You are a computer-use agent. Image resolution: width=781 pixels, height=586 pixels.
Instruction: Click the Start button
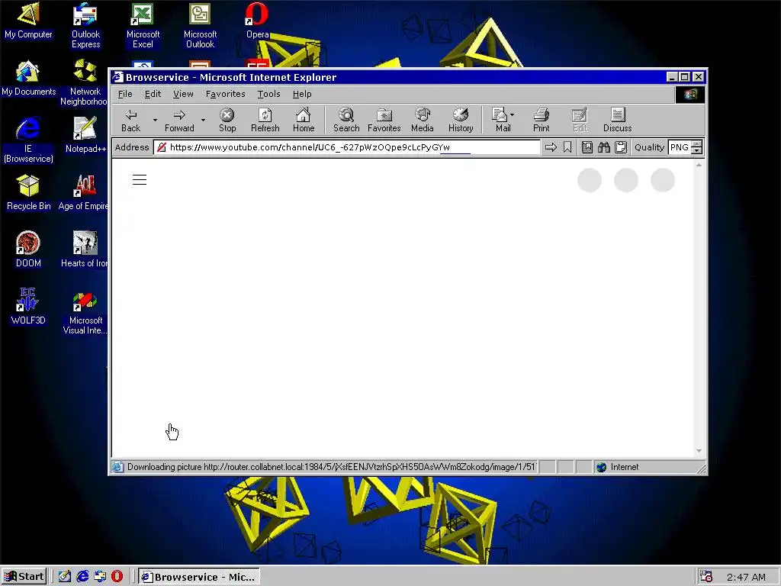(24, 577)
